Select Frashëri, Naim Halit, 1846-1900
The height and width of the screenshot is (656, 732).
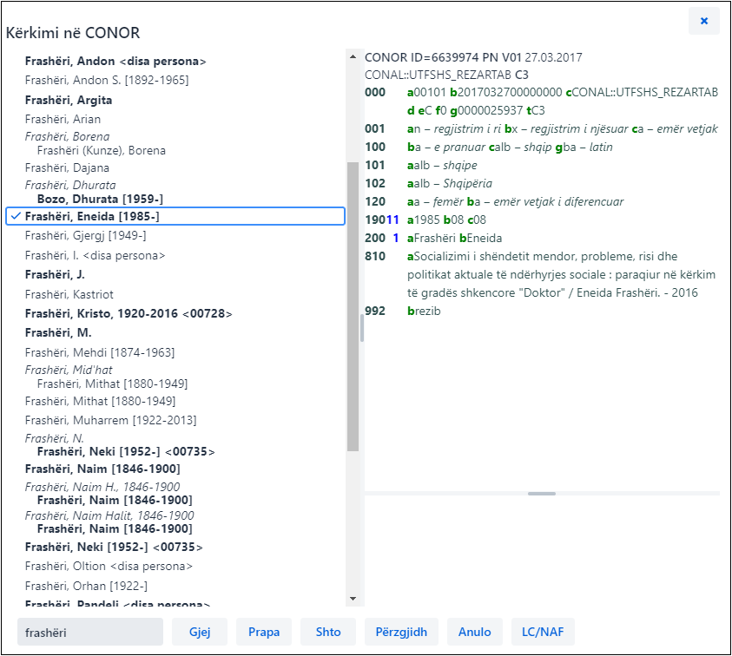pos(109,516)
